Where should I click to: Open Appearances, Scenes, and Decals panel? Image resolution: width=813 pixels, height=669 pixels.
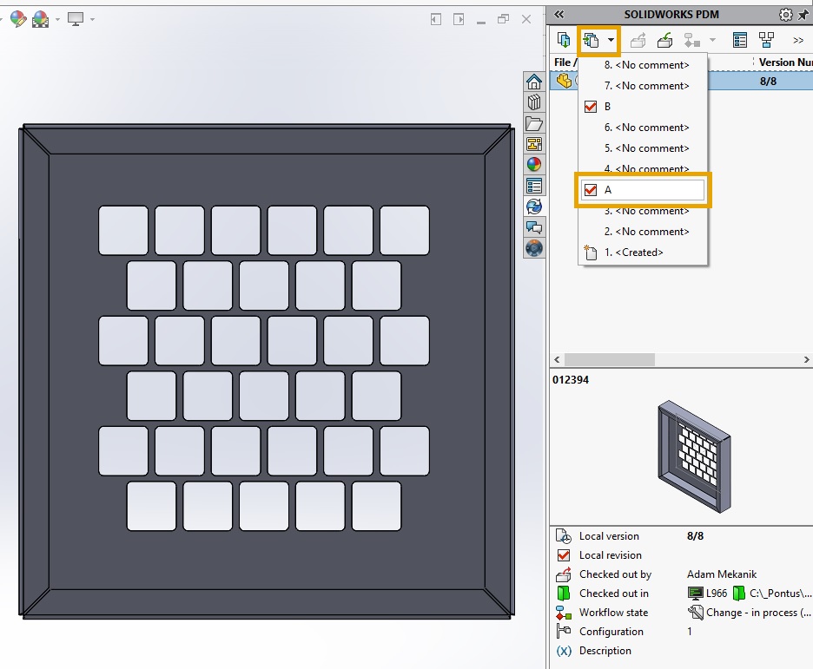534,164
